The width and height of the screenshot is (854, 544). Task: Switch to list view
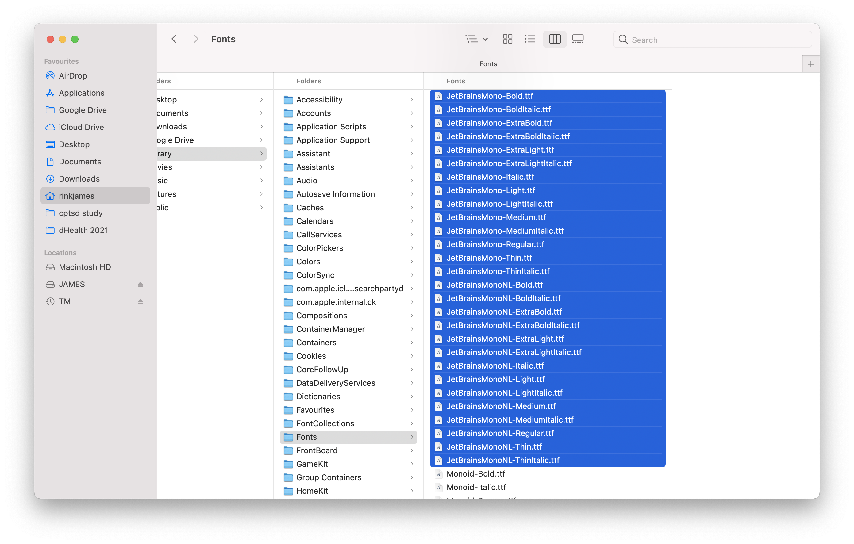(x=530, y=39)
